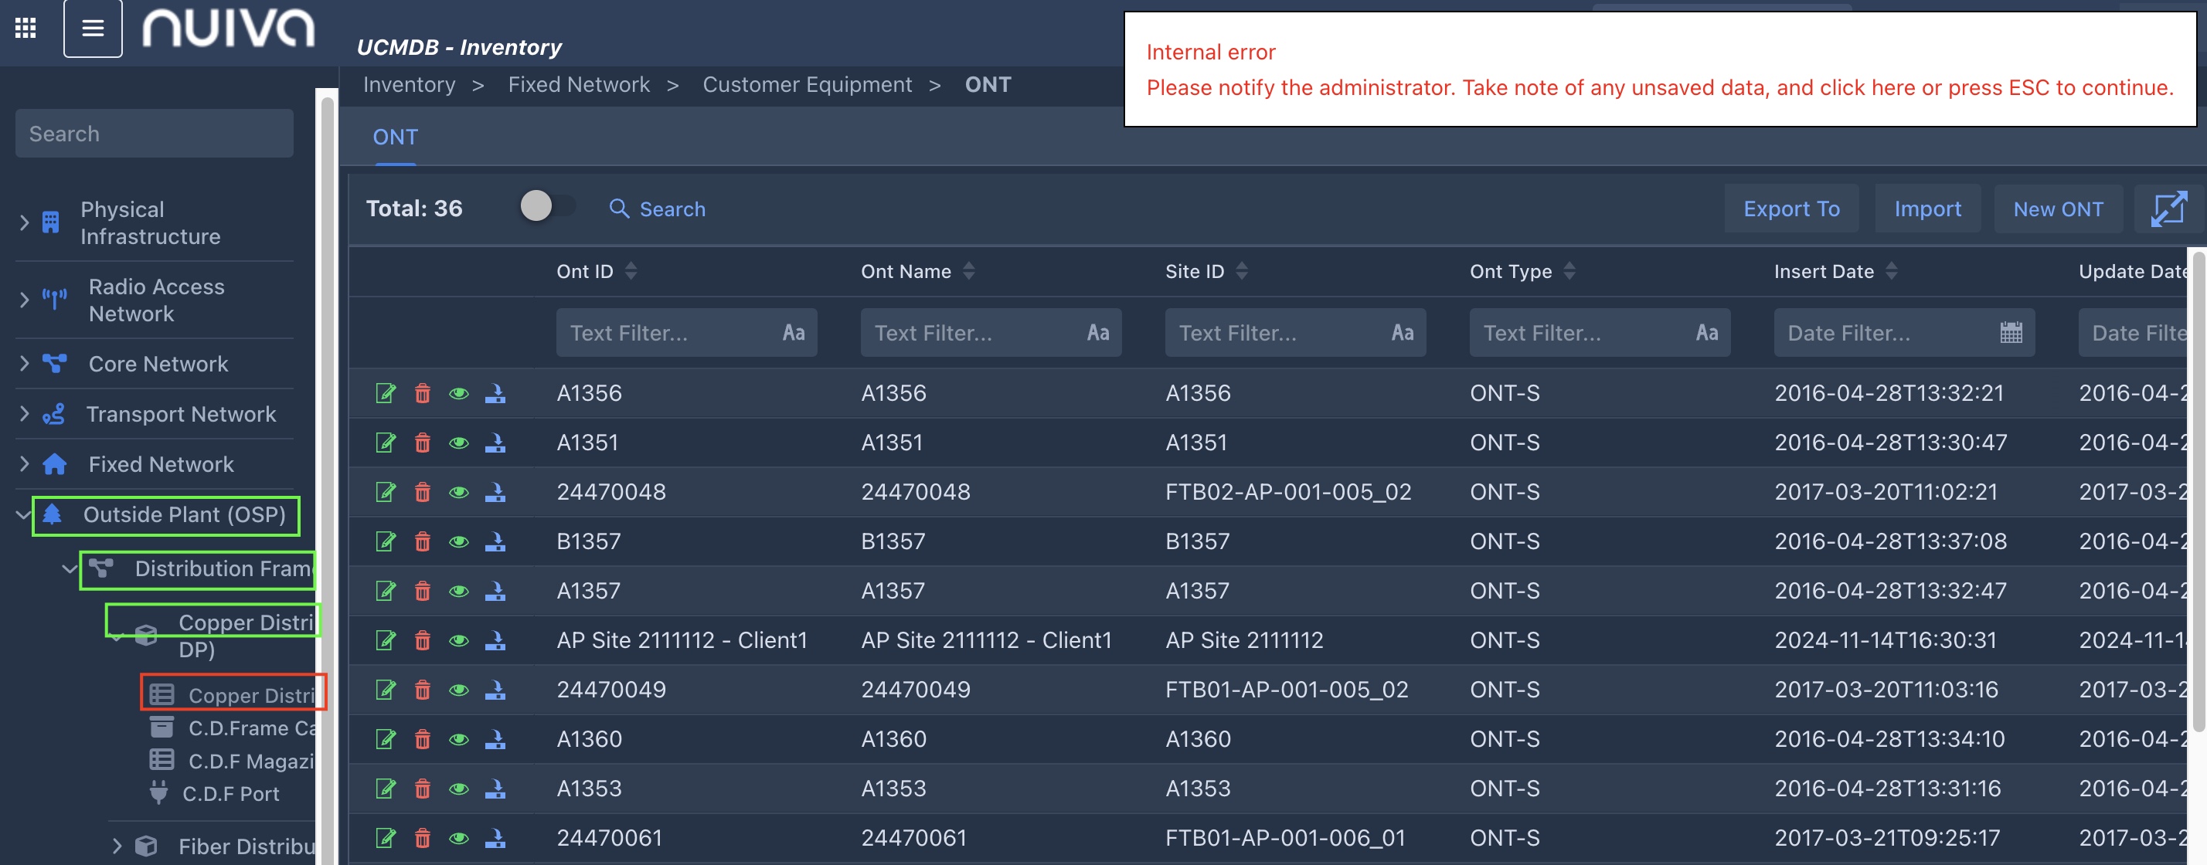Click the apps grid icon
The image size is (2207, 865).
(x=26, y=27)
